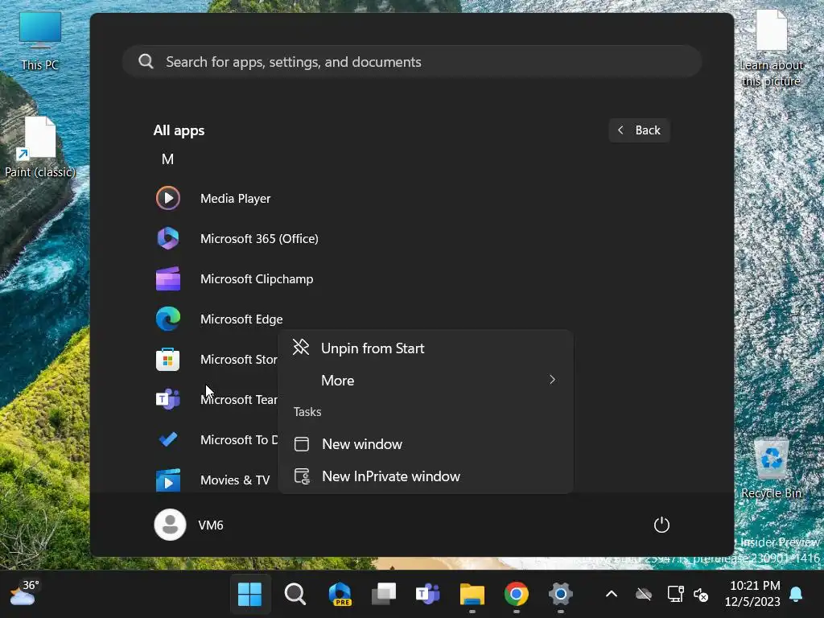Click the Back button in All apps
Viewport: 824px width, 618px height.
[640, 130]
